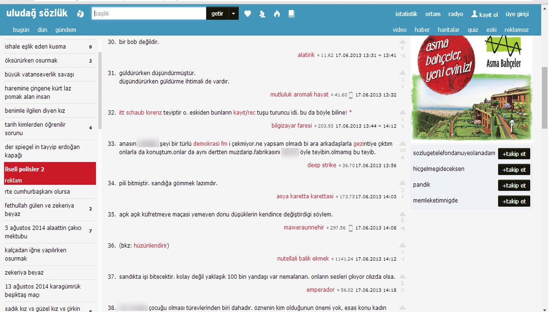Open the istatistik menu item

406,14
